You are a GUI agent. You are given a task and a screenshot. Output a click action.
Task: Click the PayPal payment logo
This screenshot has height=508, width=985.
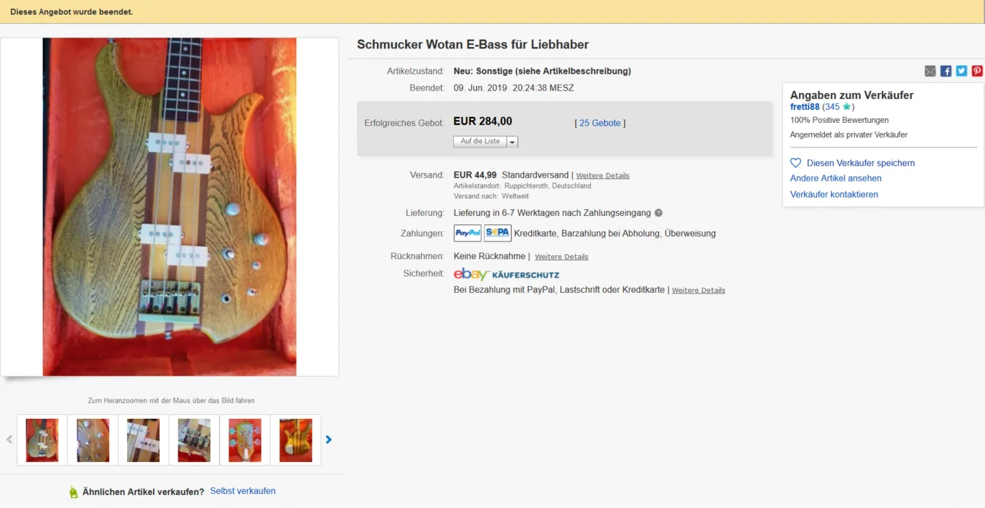[x=468, y=234]
